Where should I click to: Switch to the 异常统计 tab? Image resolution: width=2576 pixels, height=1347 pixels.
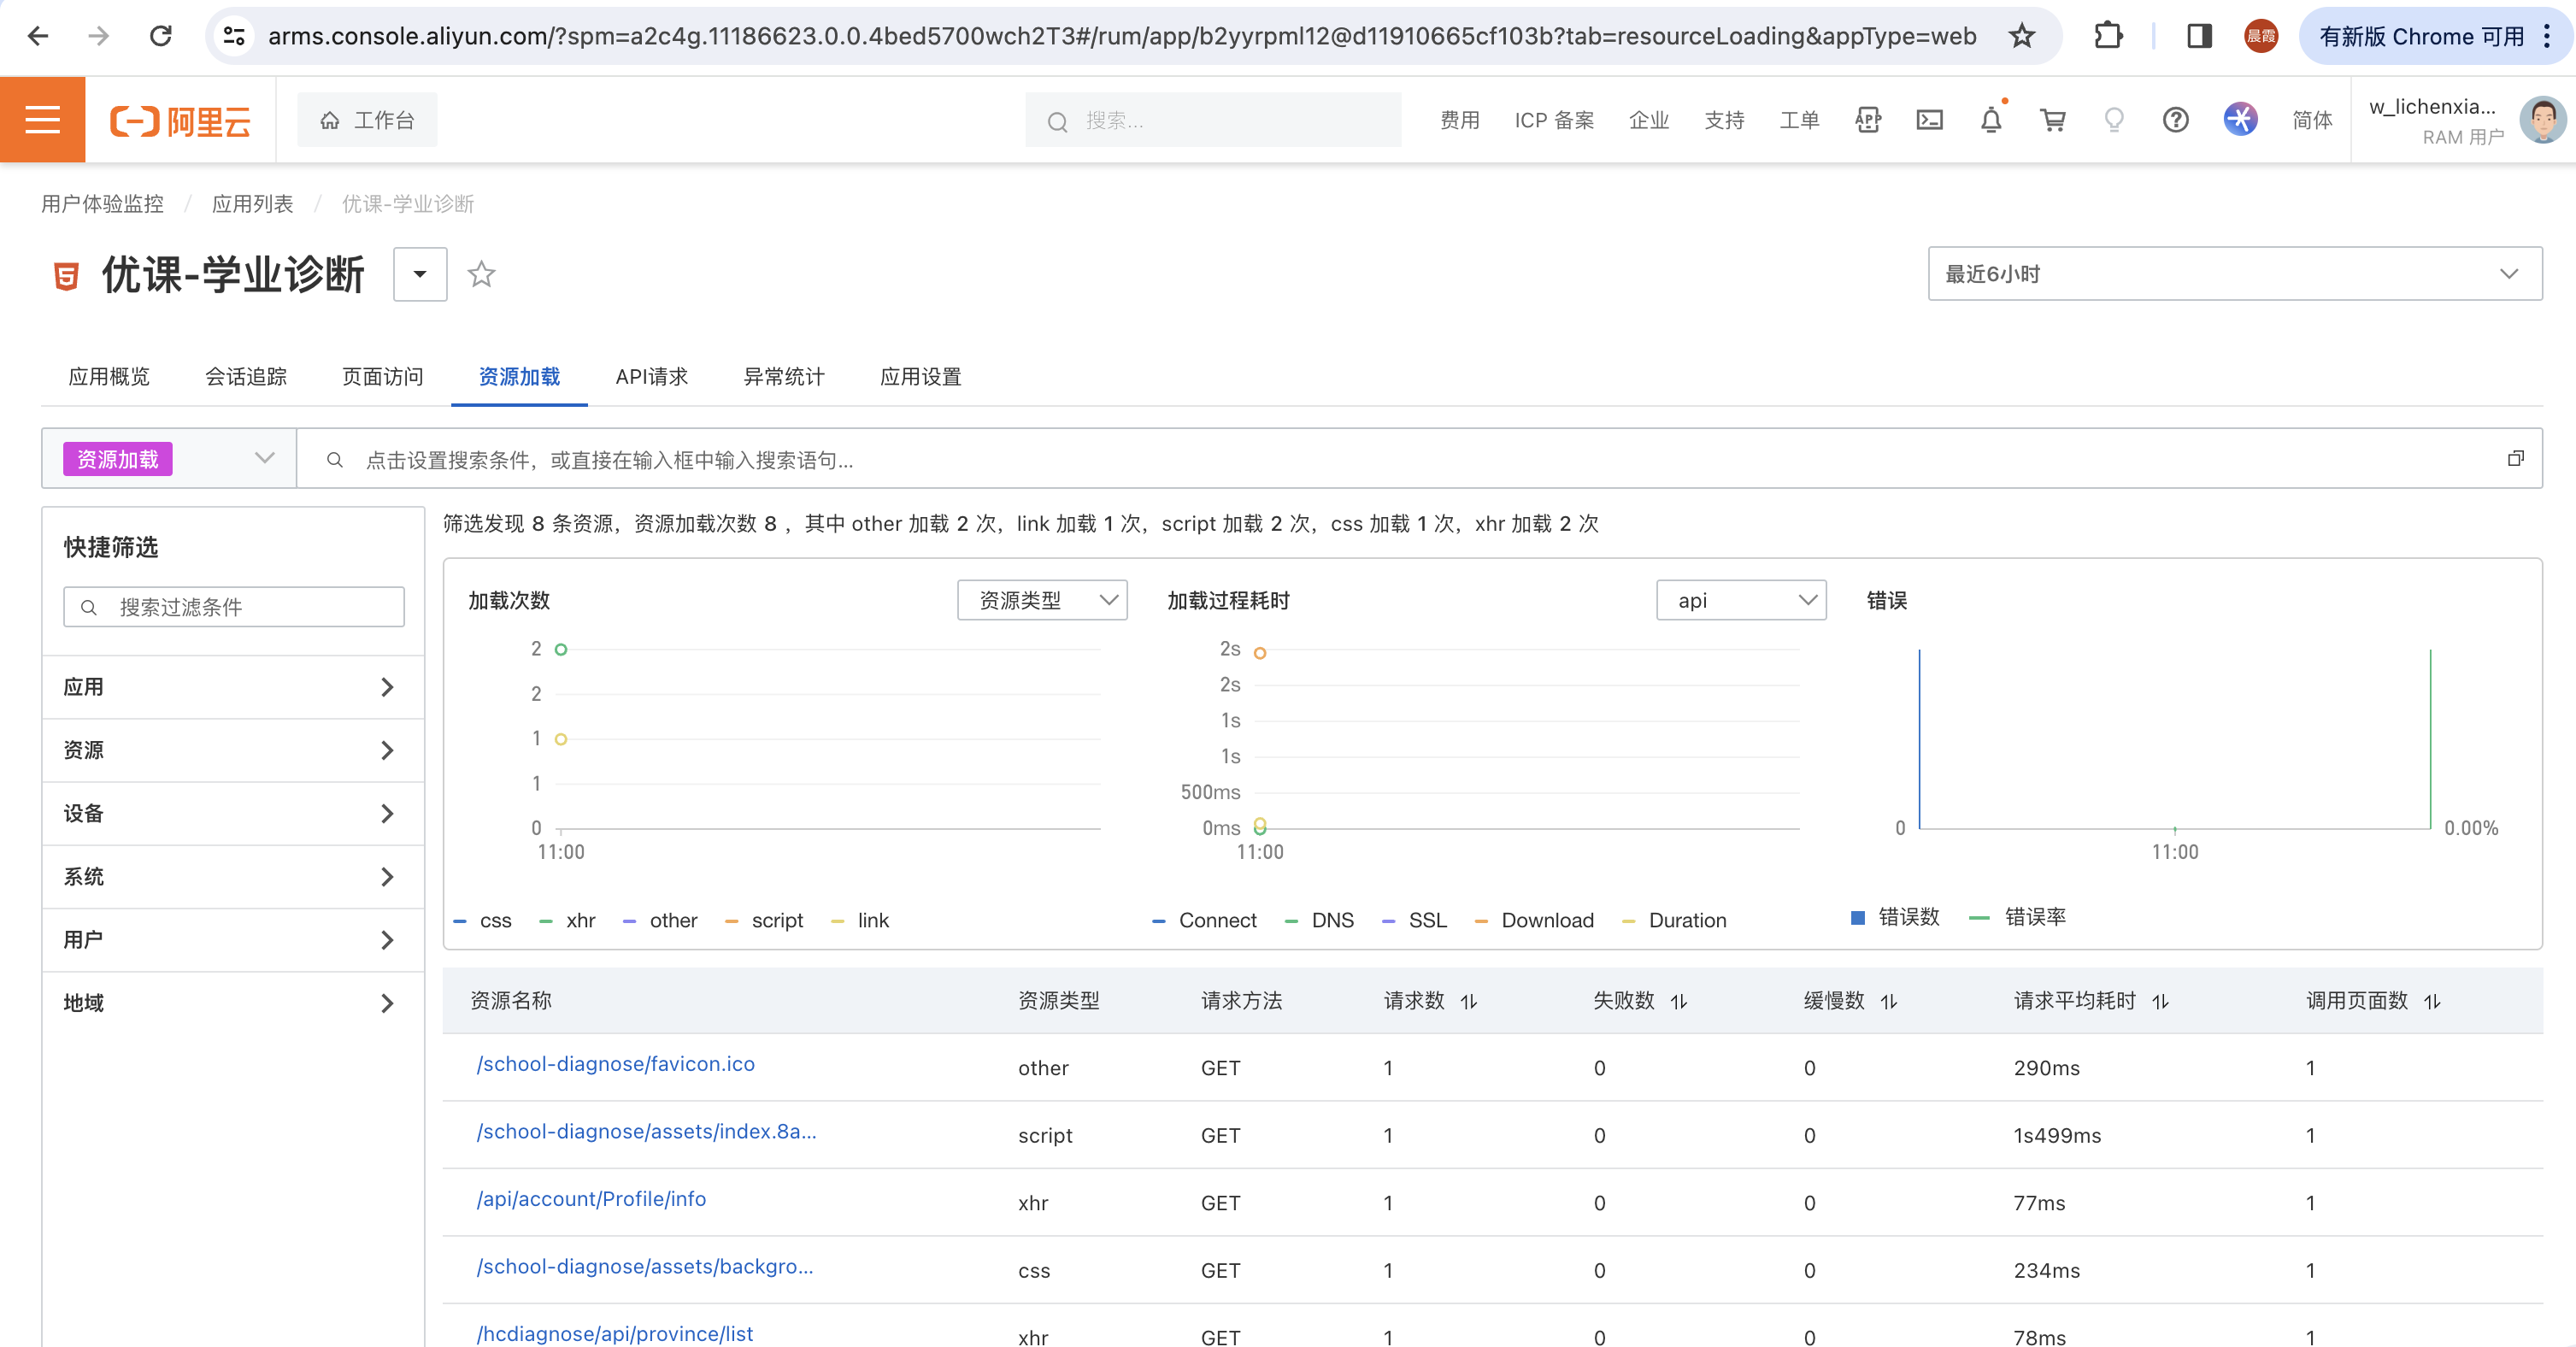pyautogui.click(x=783, y=377)
